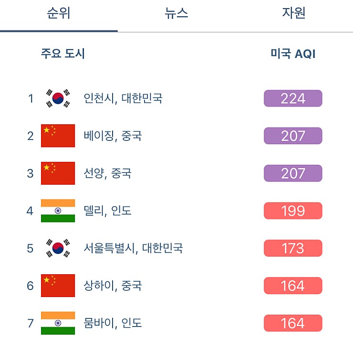Click the purple 224 AQI badge
The width and height of the screenshot is (353, 338).
click(x=293, y=99)
